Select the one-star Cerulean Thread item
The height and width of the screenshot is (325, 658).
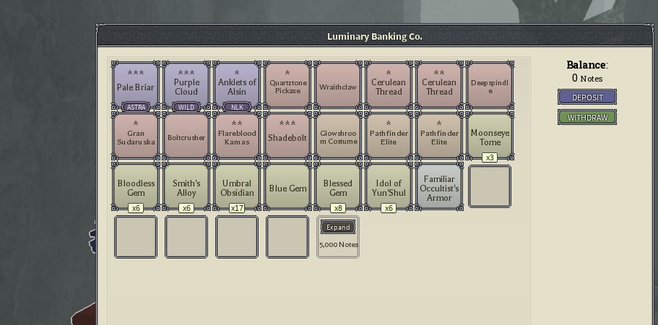coord(389,86)
